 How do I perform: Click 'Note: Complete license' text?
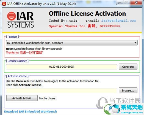click(x=34, y=49)
